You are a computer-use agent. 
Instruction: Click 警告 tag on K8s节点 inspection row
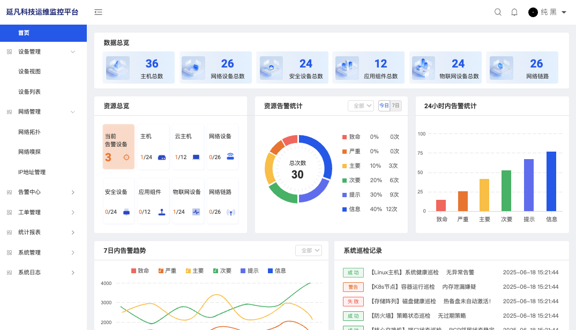point(353,287)
